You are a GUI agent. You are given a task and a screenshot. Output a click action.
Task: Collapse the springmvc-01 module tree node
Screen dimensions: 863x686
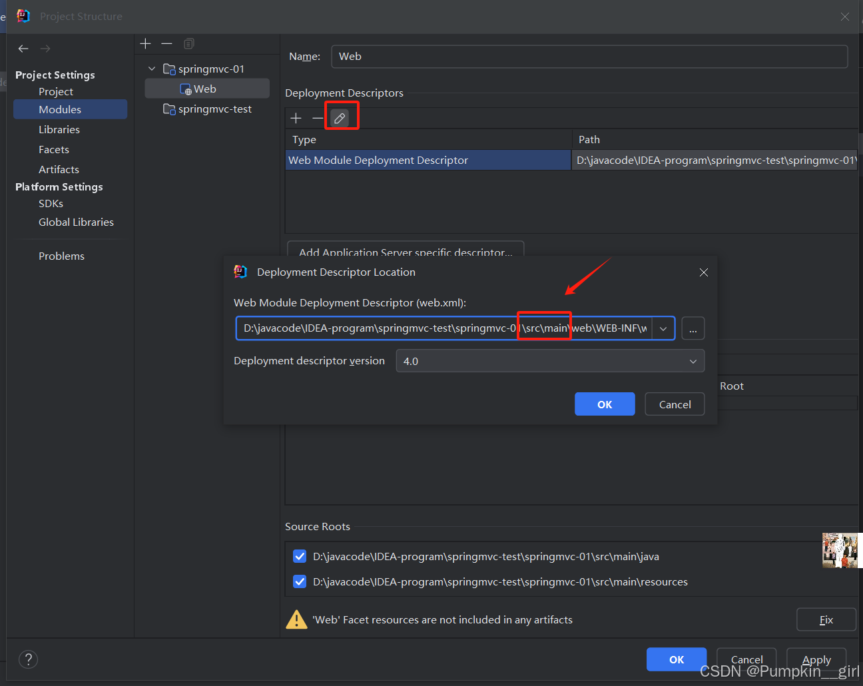coord(152,69)
